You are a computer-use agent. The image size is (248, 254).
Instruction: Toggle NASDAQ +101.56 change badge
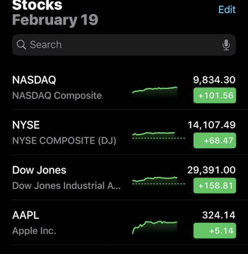(215, 95)
